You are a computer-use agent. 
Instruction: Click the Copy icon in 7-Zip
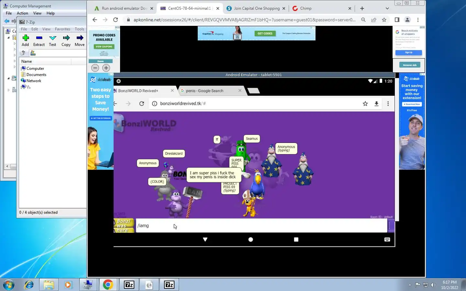pos(66,38)
